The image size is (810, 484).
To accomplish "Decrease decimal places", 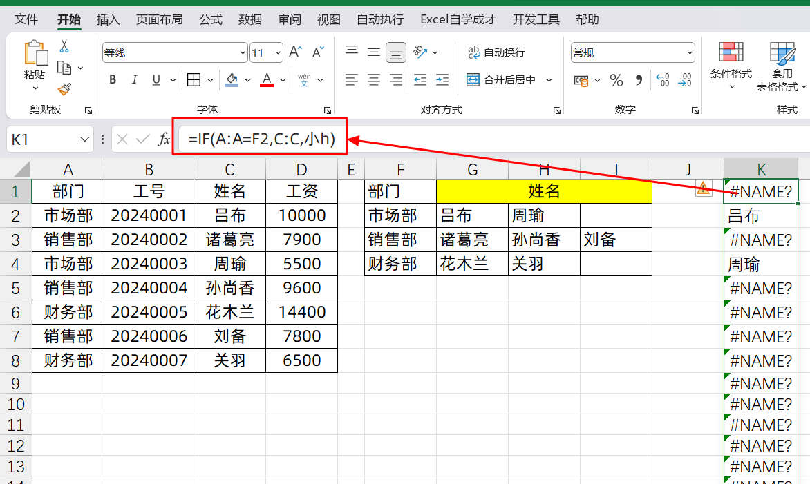I will point(684,80).
